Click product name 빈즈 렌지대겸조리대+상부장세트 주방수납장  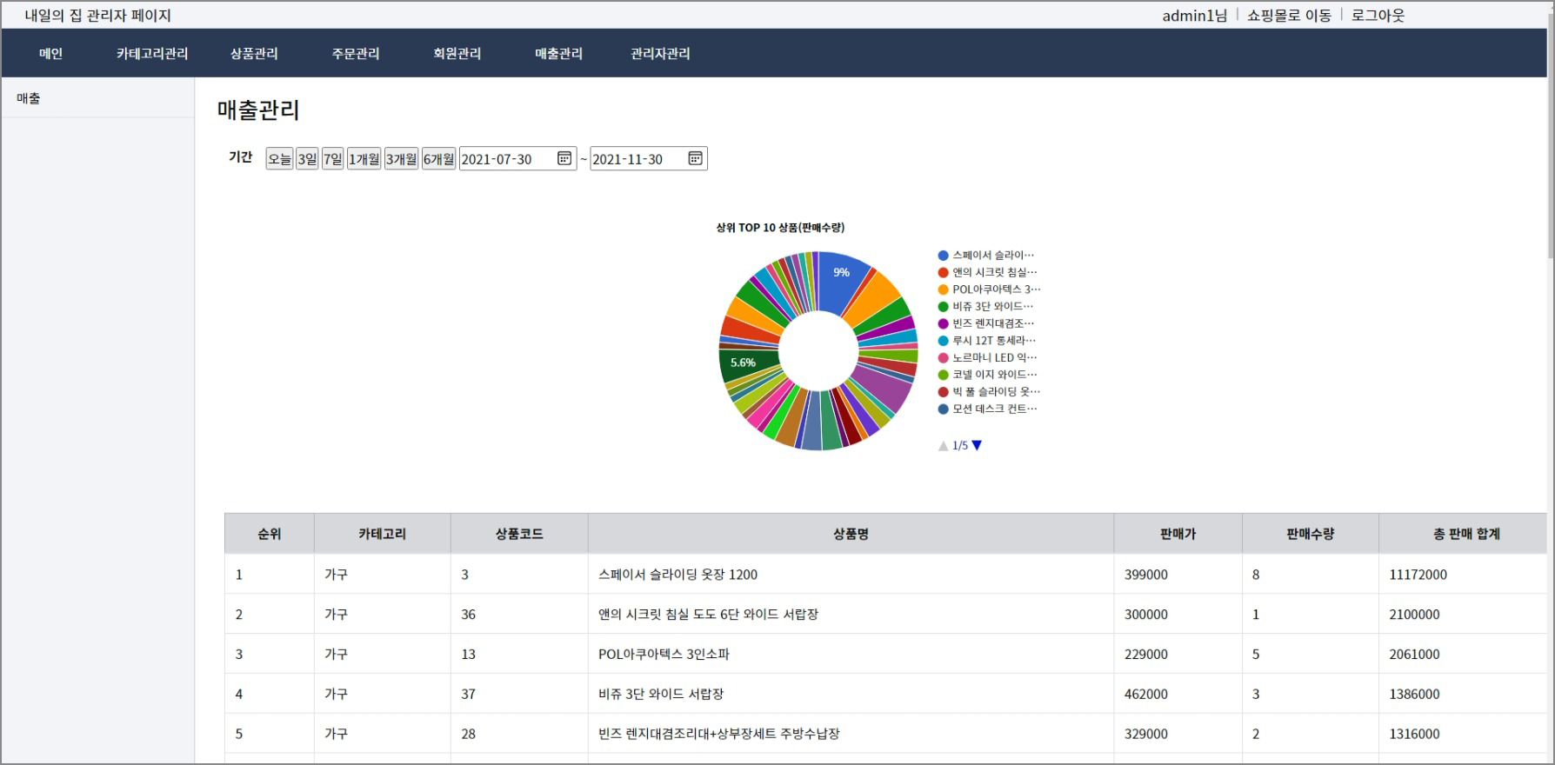pyautogui.click(x=718, y=734)
